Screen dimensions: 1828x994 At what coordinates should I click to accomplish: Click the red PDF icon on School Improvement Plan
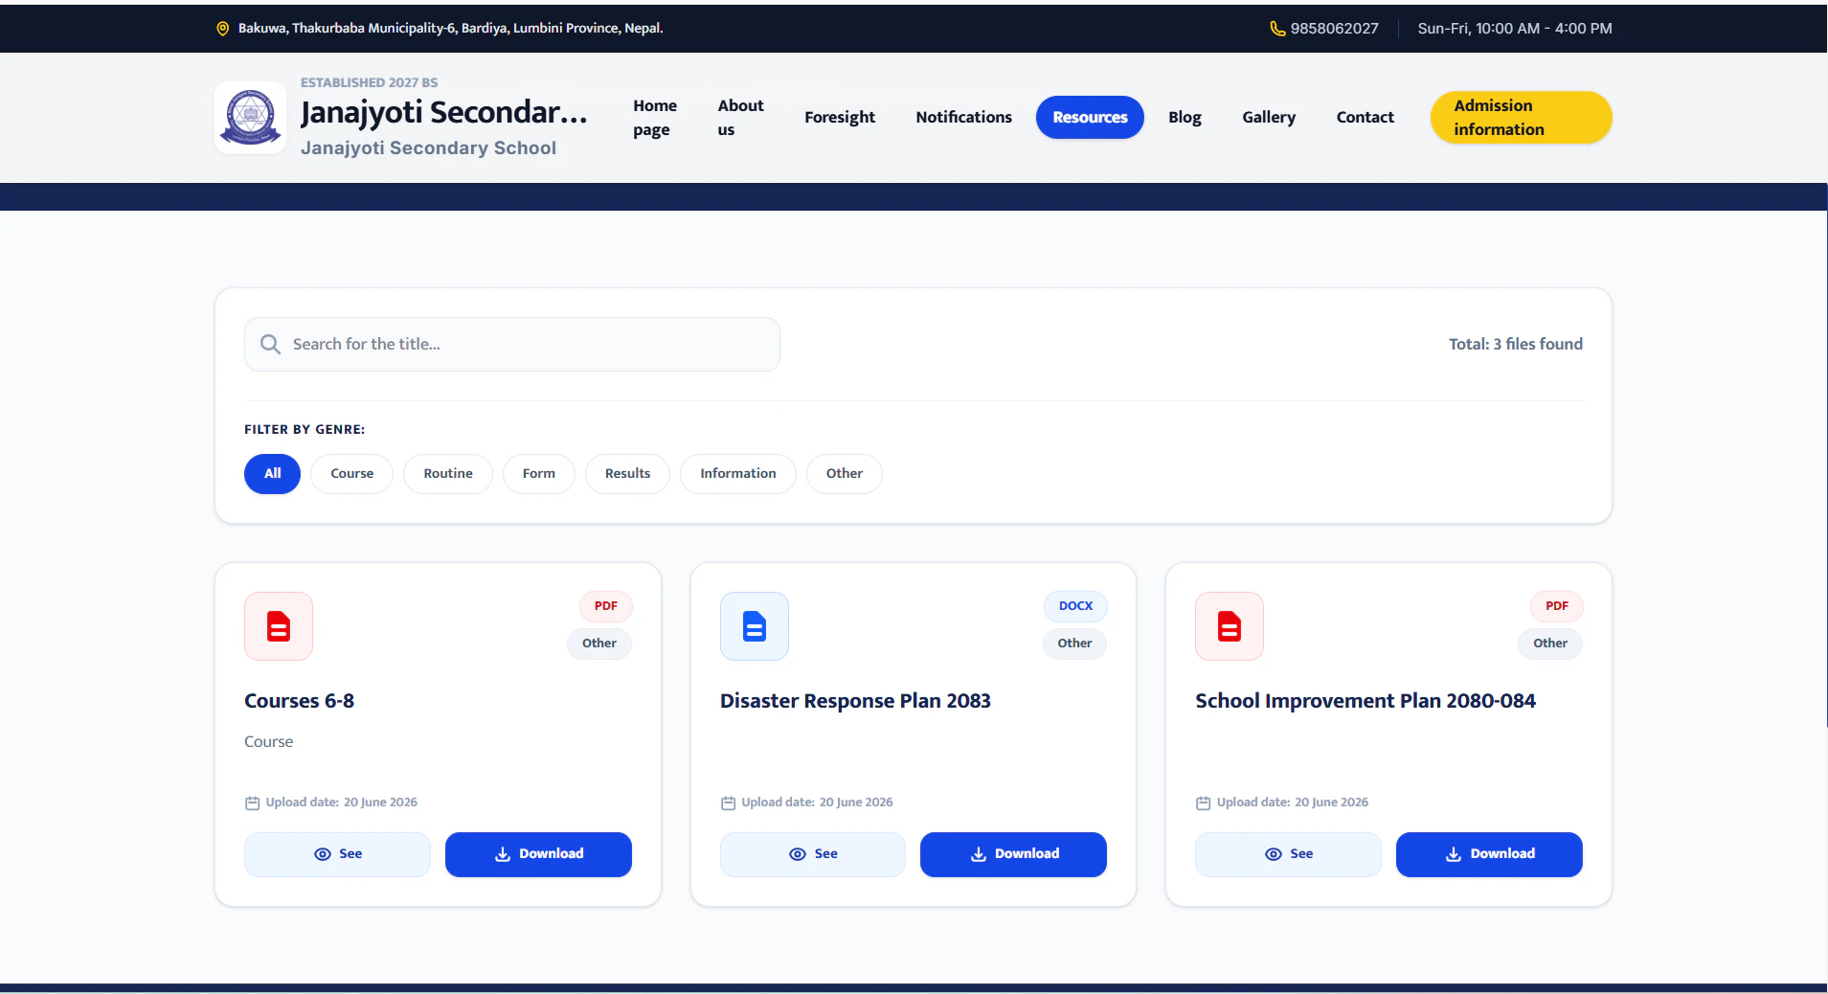(1230, 626)
